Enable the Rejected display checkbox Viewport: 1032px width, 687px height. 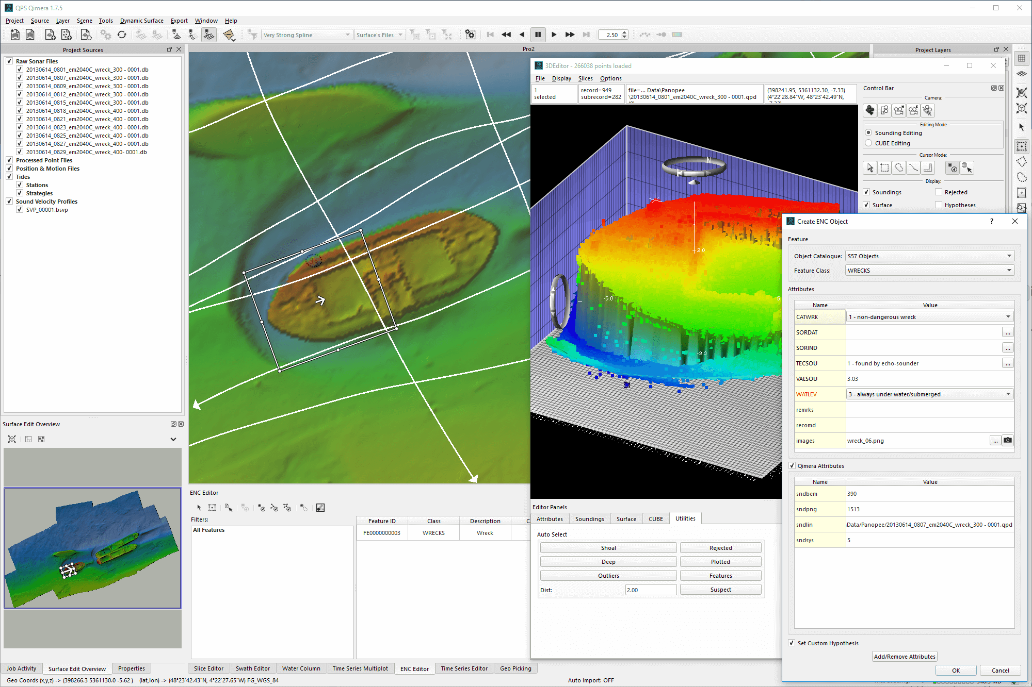939,192
